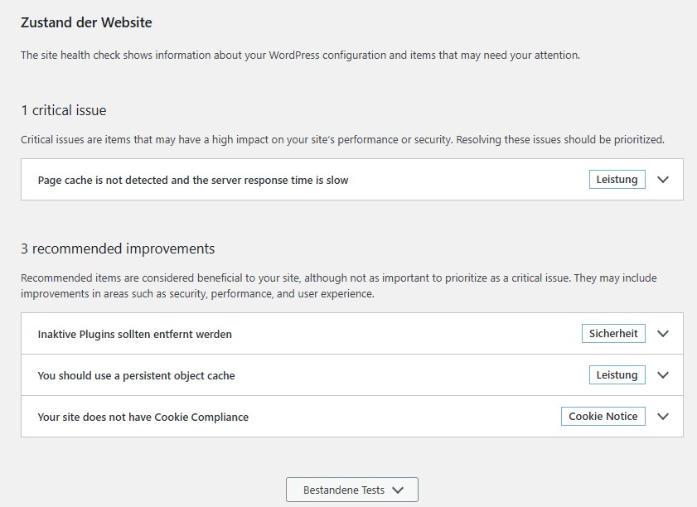Open 'Inaktive Plugins sollten entfernt werden' title
The height and width of the screenshot is (507, 697).
(135, 335)
